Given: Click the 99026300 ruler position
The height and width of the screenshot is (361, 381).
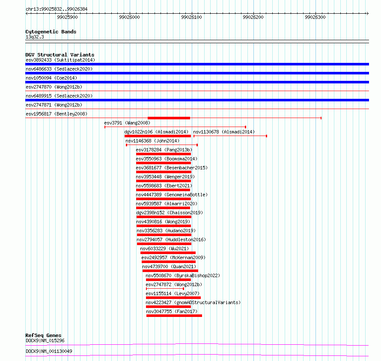Looking at the screenshot, I should click(x=315, y=17).
